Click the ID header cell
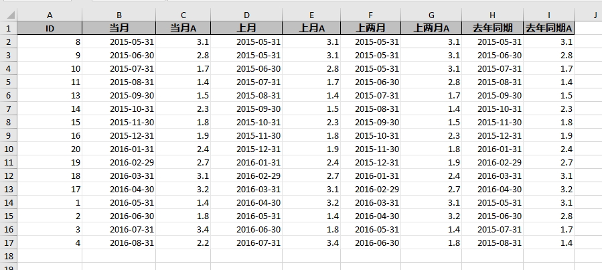Screen dimensions: 602x270 (50, 28)
